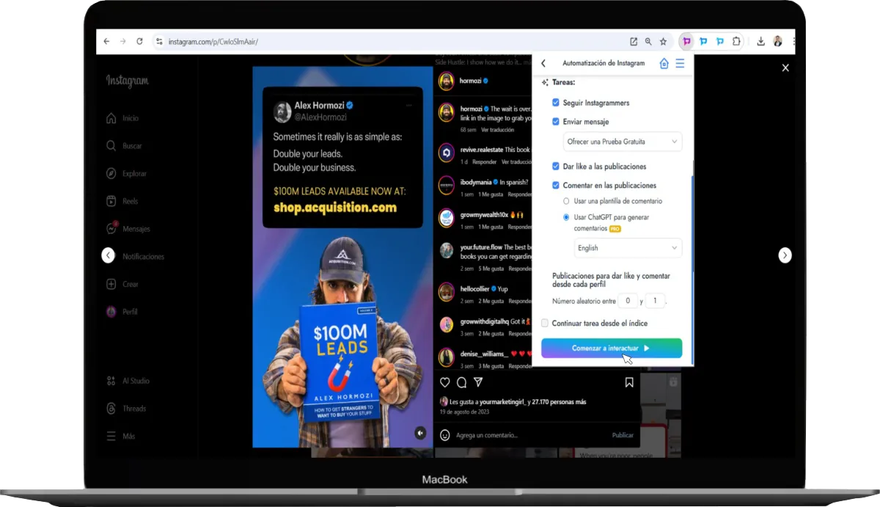The image size is (880, 507).
Task: Open the Chrome profile avatar
Action: click(777, 42)
